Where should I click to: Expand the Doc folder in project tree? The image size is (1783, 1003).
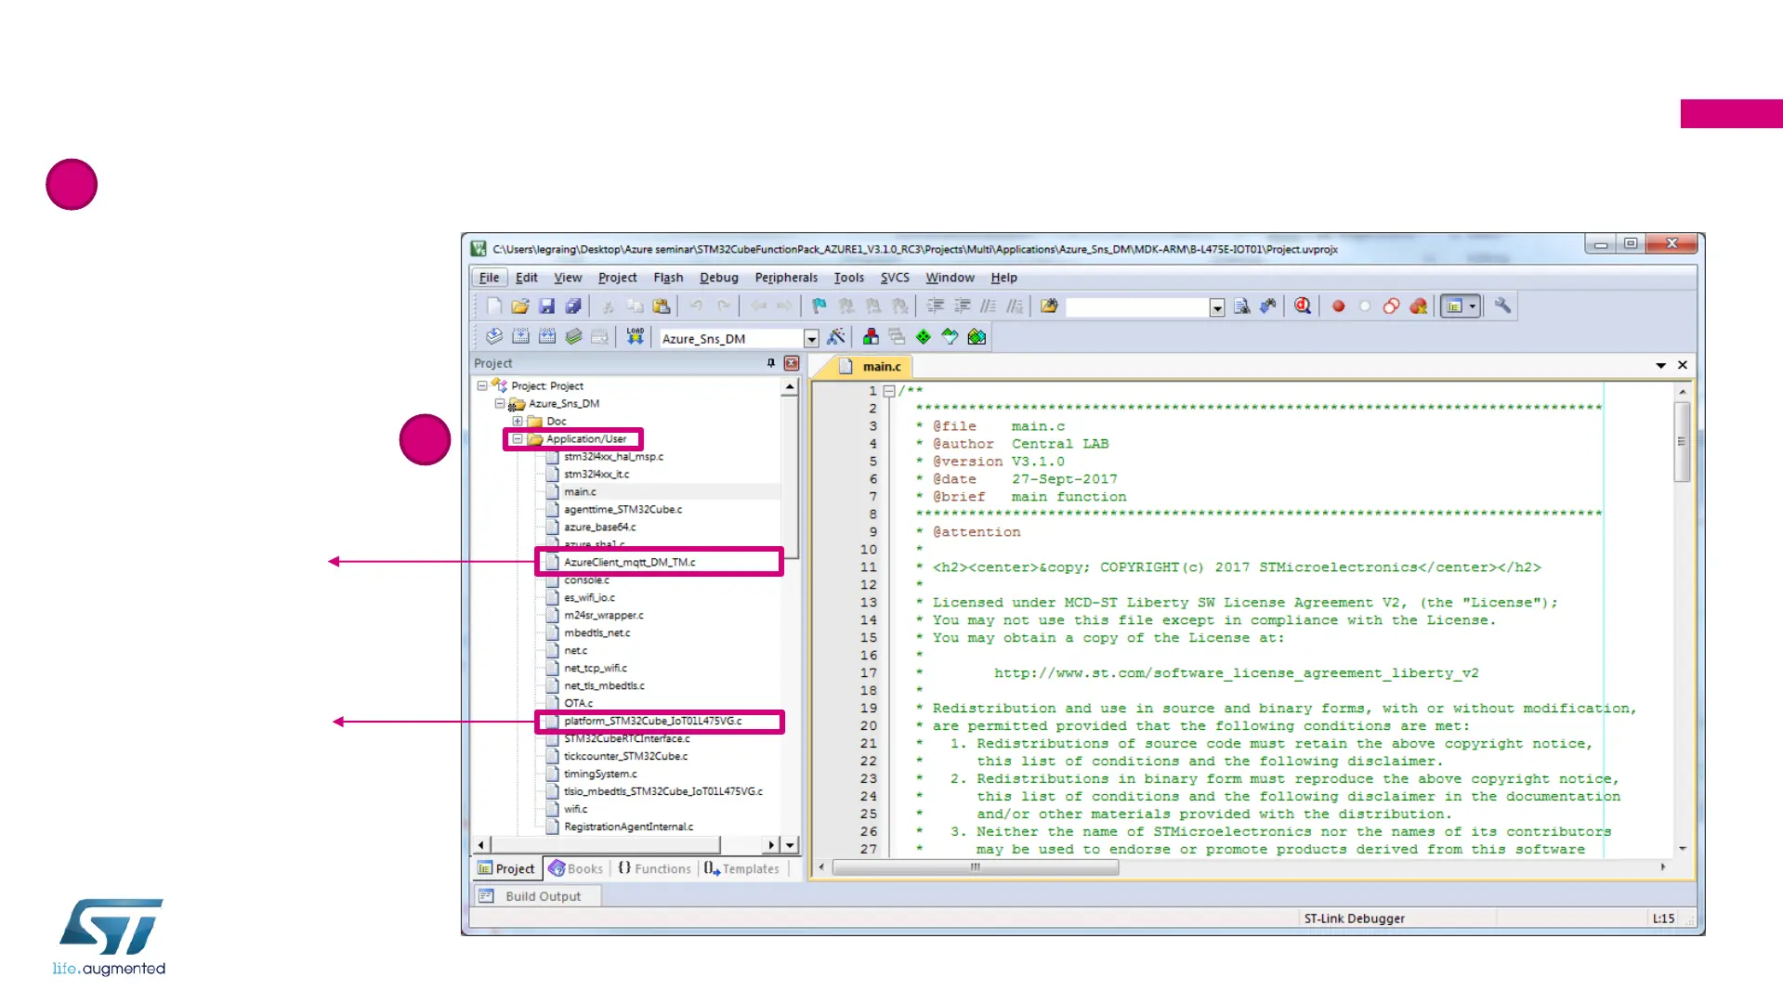518,421
